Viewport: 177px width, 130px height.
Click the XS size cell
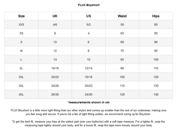(x=21, y=33)
